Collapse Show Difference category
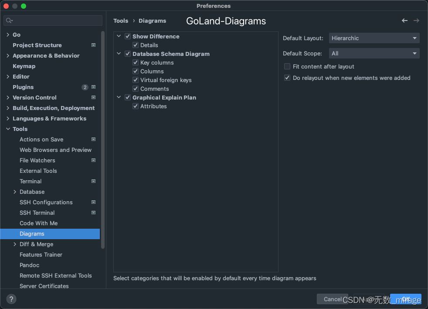Viewport: 428px width, 309px height. [119, 36]
